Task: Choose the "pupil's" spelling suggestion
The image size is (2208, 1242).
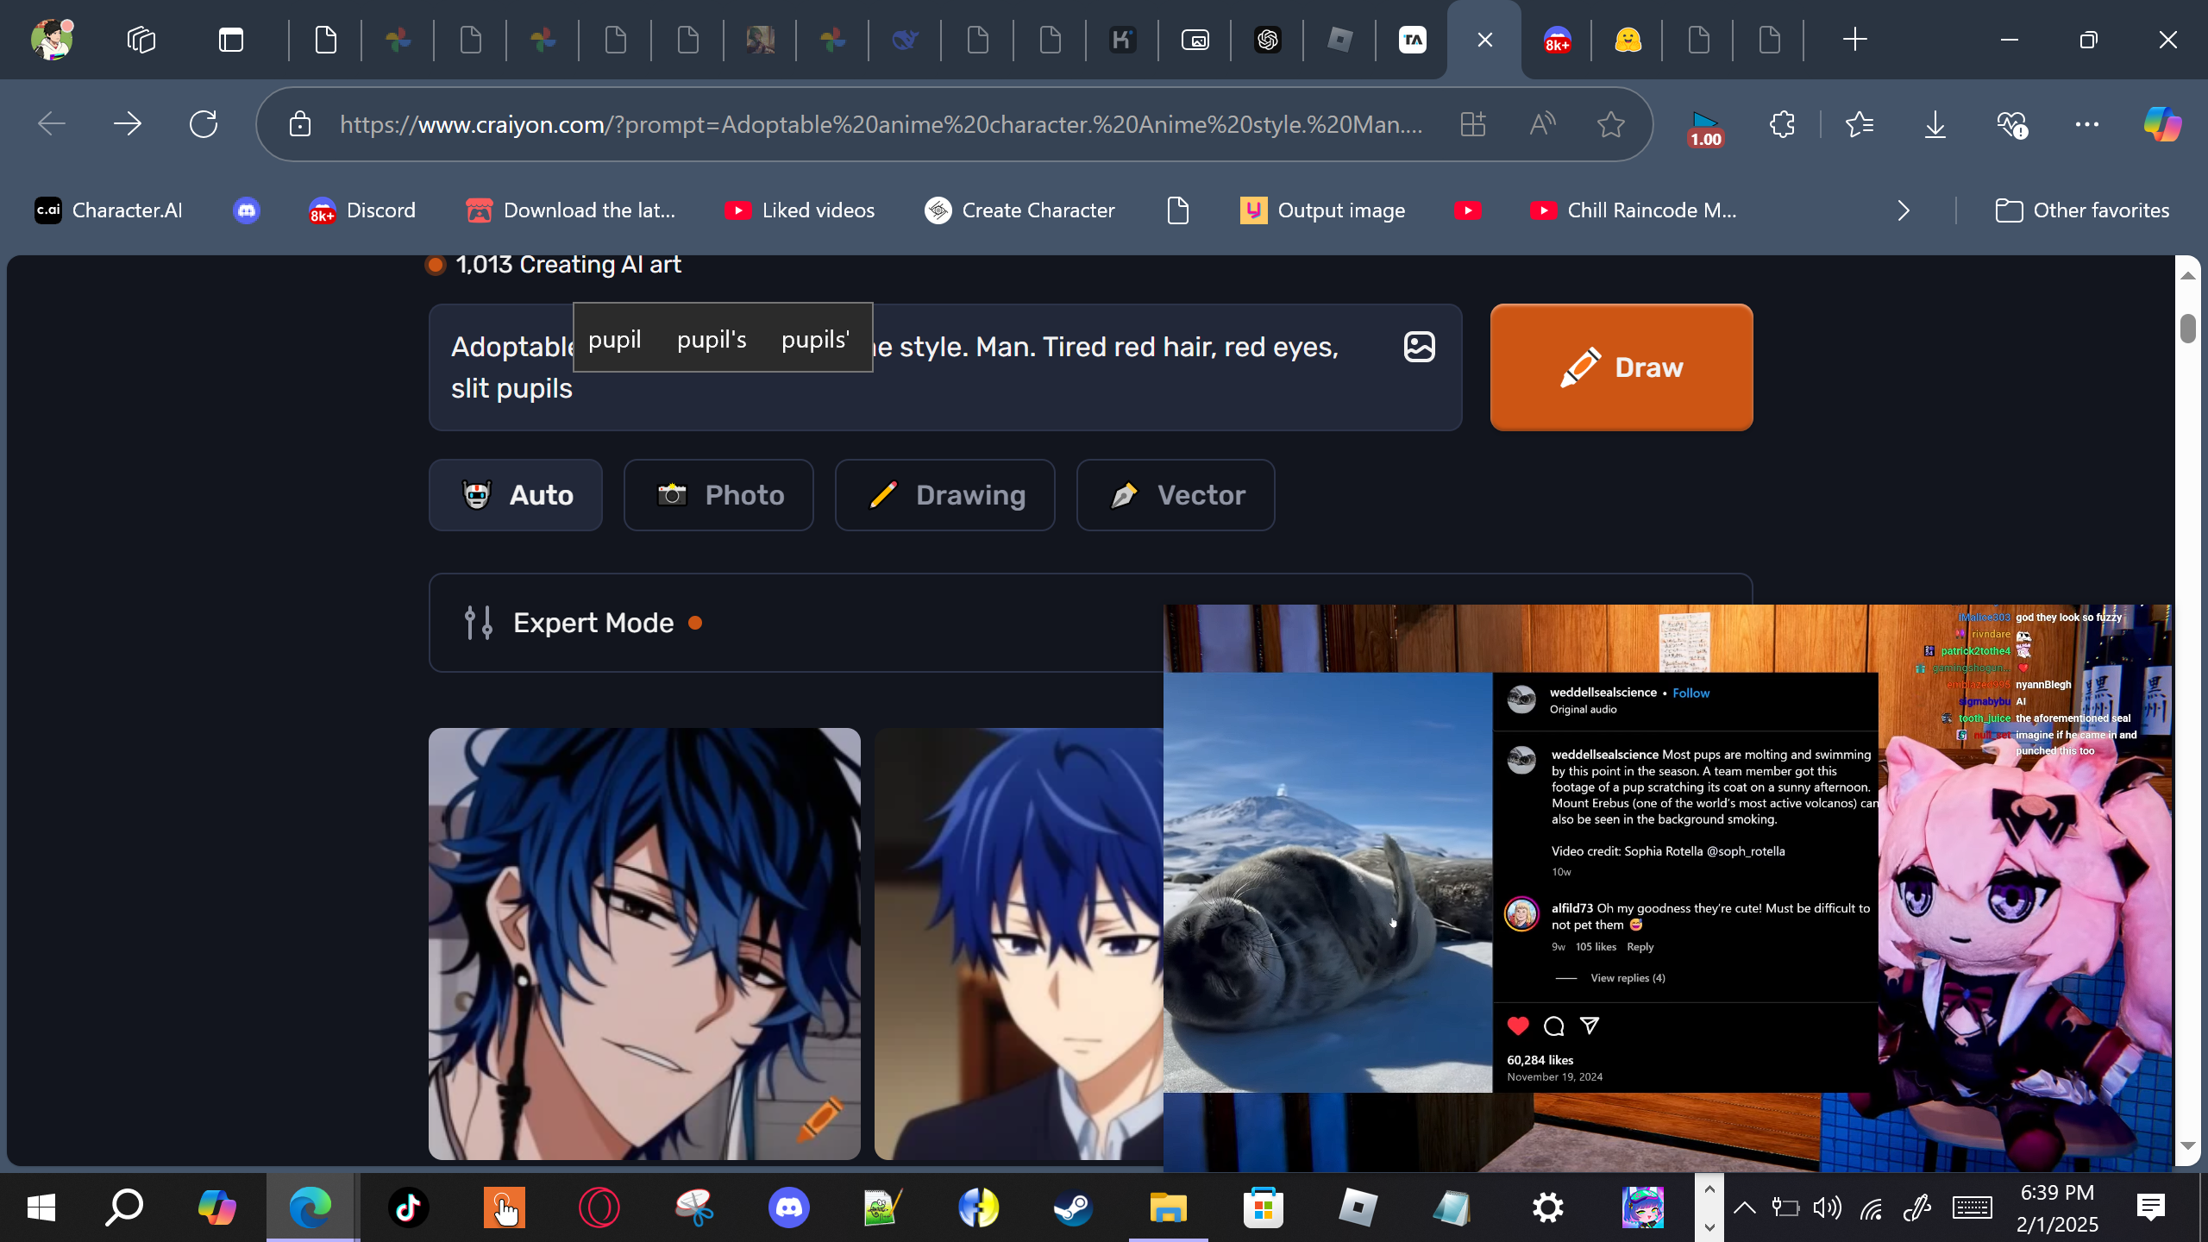Action: (x=712, y=339)
